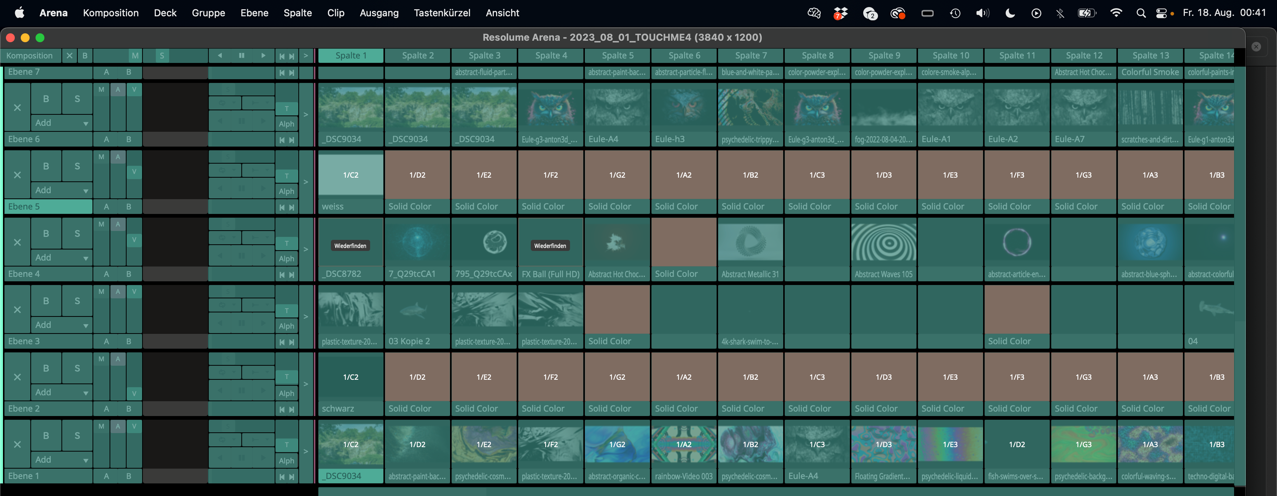Clear the Ebene 5 layer with X

coord(17,175)
